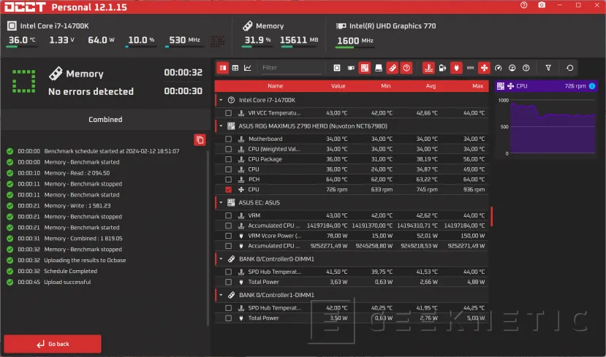Collapse the Intel Core i7-14700K sensor group
The height and width of the screenshot is (357, 606).
221,100
